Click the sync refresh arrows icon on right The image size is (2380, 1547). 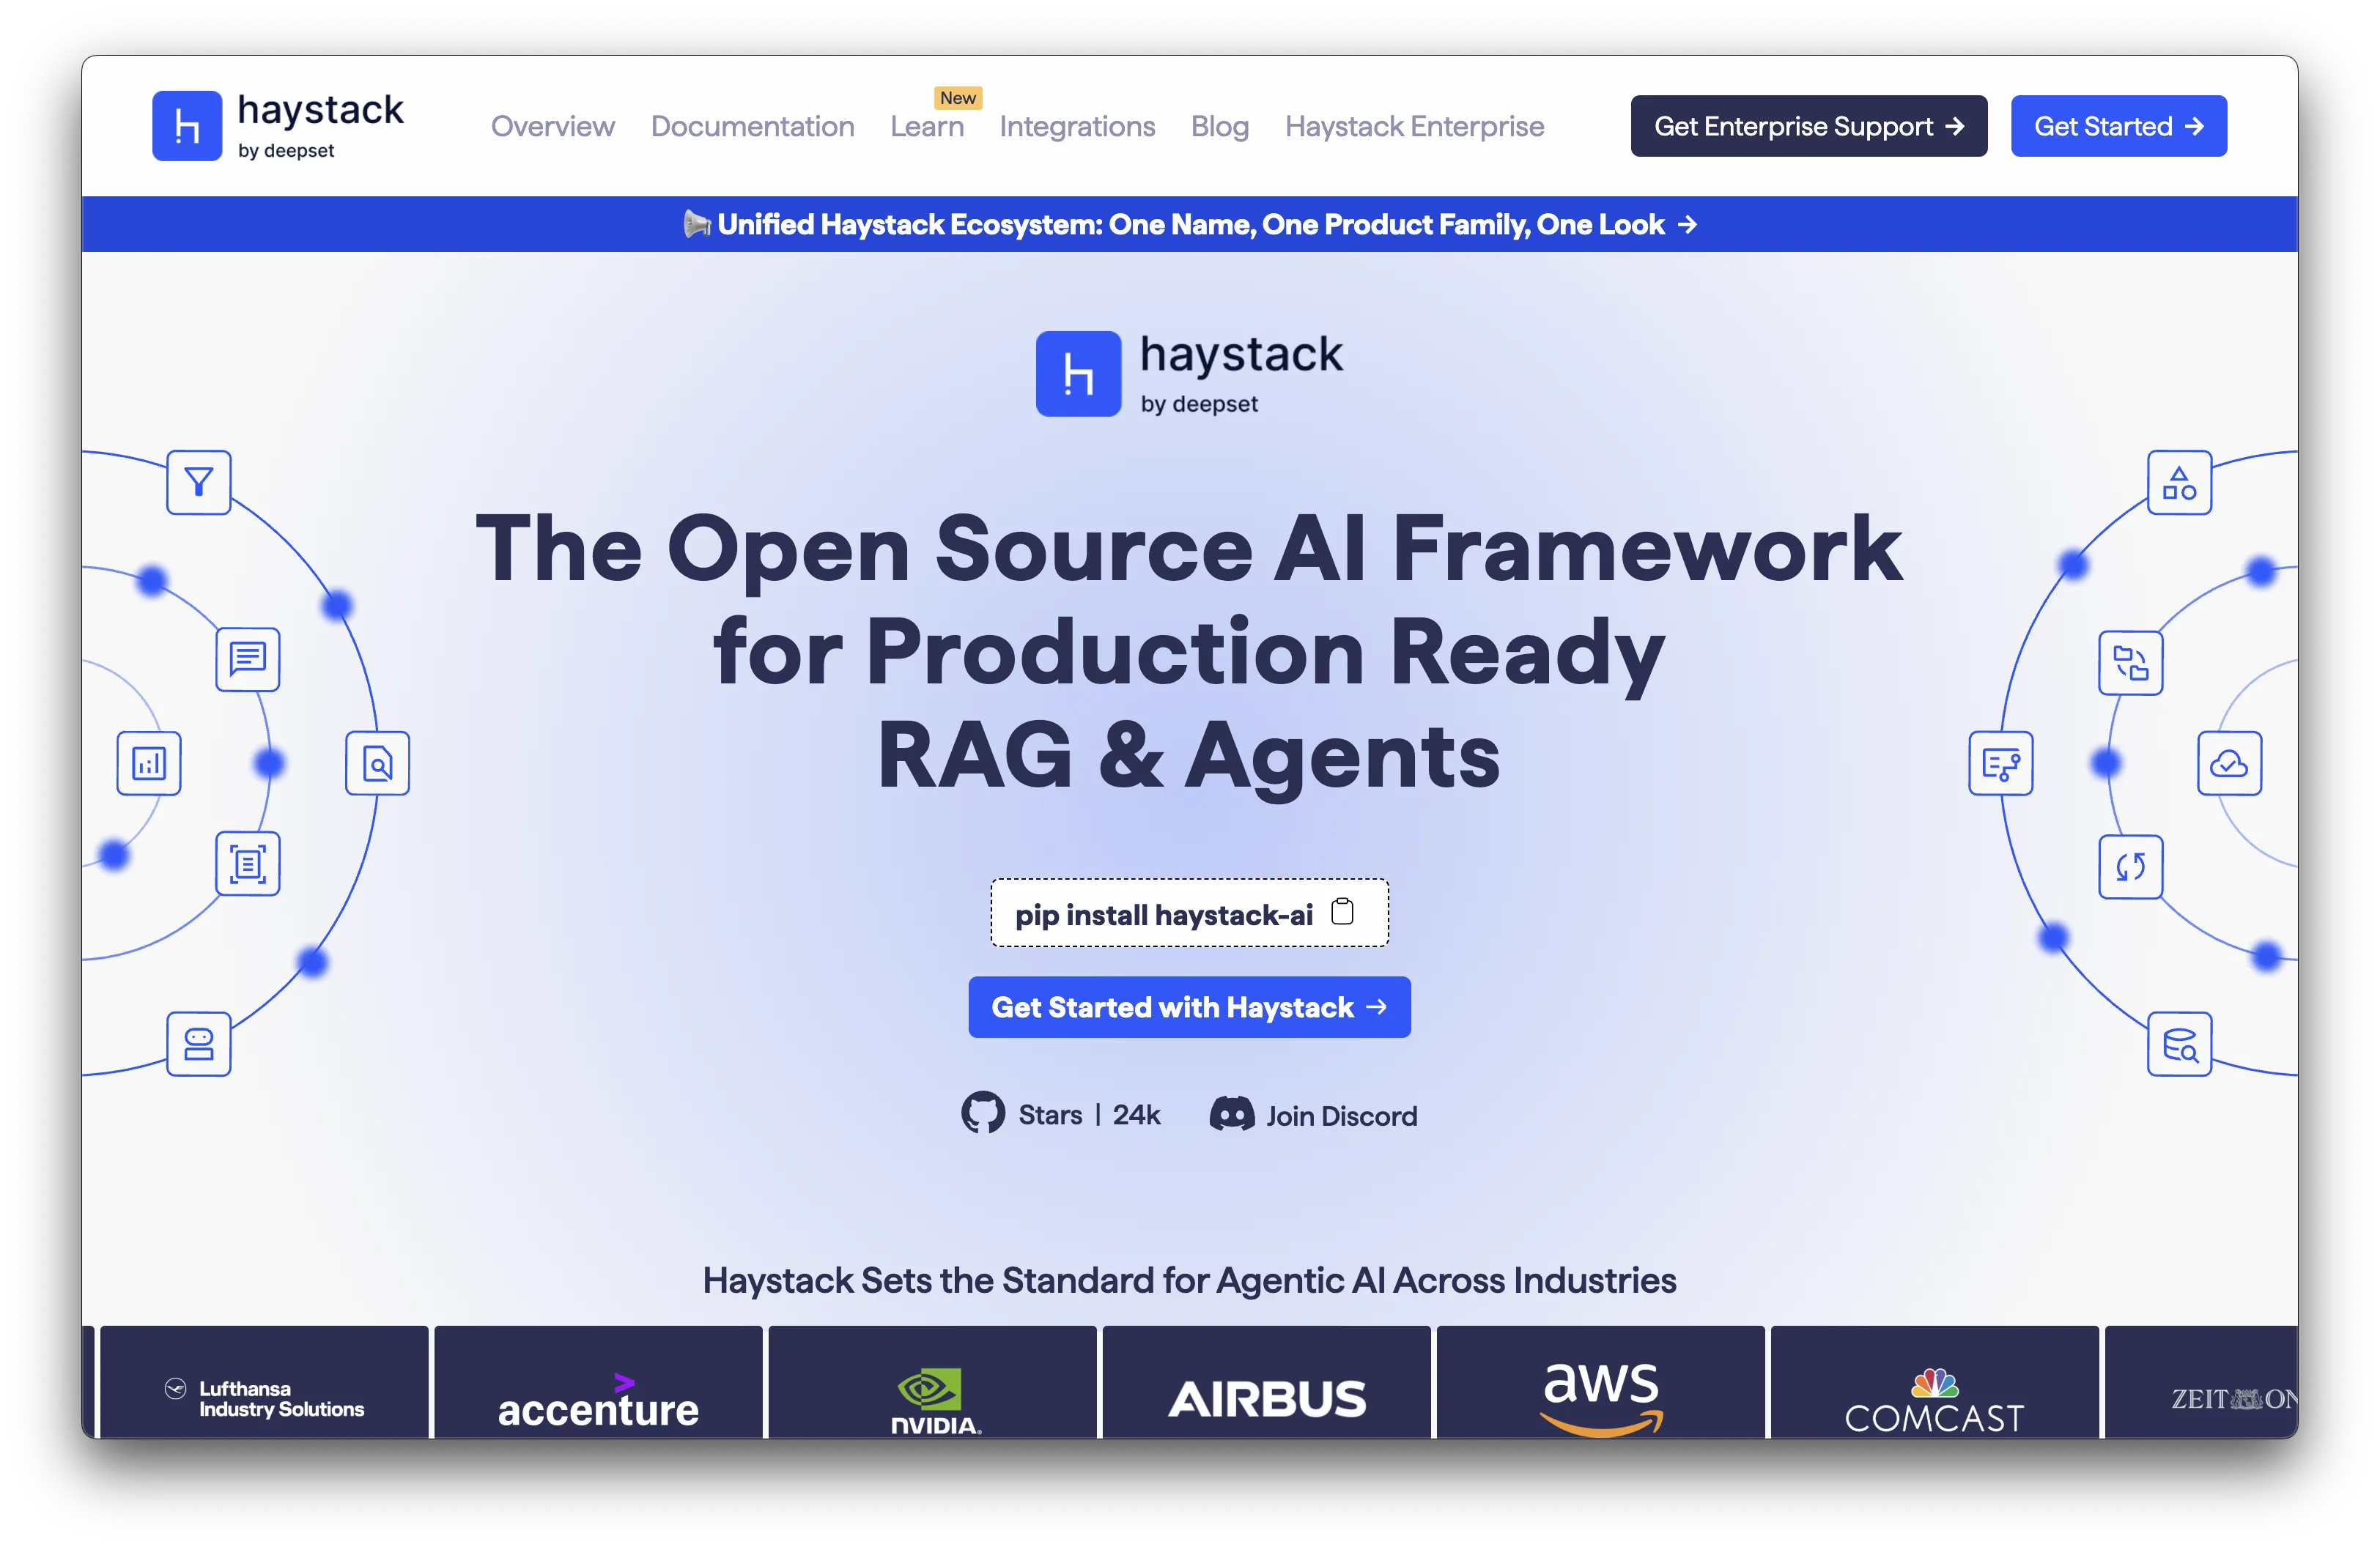point(2130,867)
